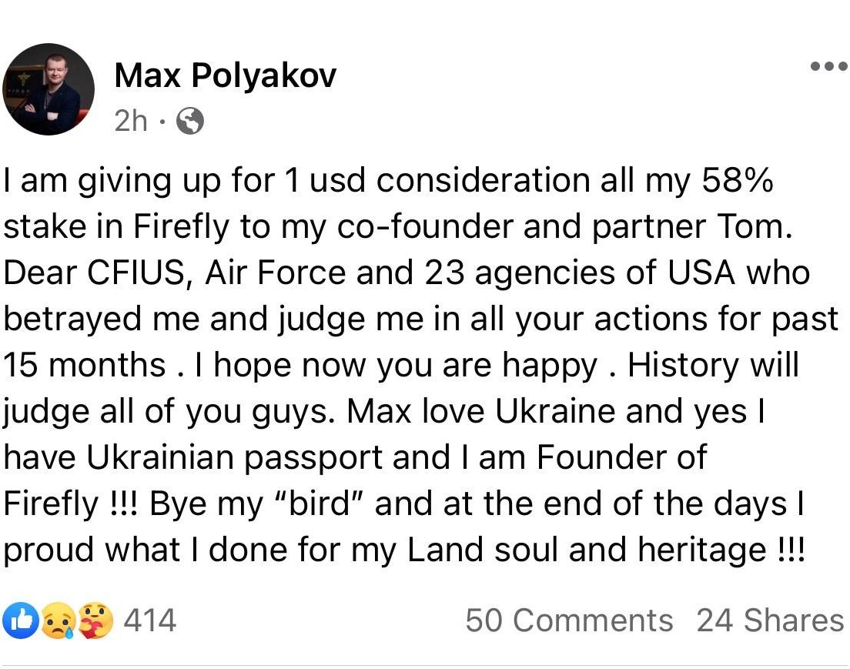Click the word heritage ending the post
850x669 pixels.
pyautogui.click(x=701, y=550)
